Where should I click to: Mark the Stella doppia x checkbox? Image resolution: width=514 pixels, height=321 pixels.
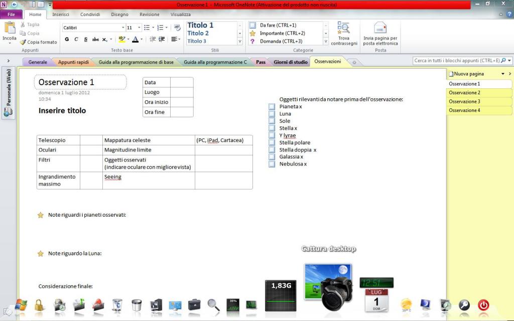pyautogui.click(x=272, y=150)
